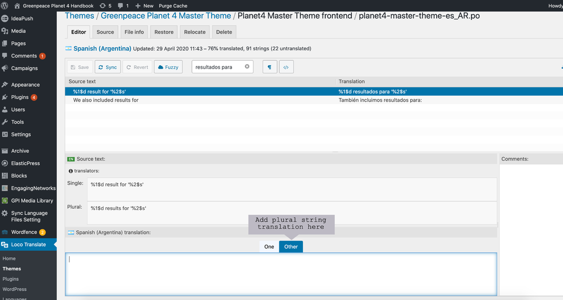
Task: Click 'También incluimos resultados para:' translation cell
Action: click(380, 100)
